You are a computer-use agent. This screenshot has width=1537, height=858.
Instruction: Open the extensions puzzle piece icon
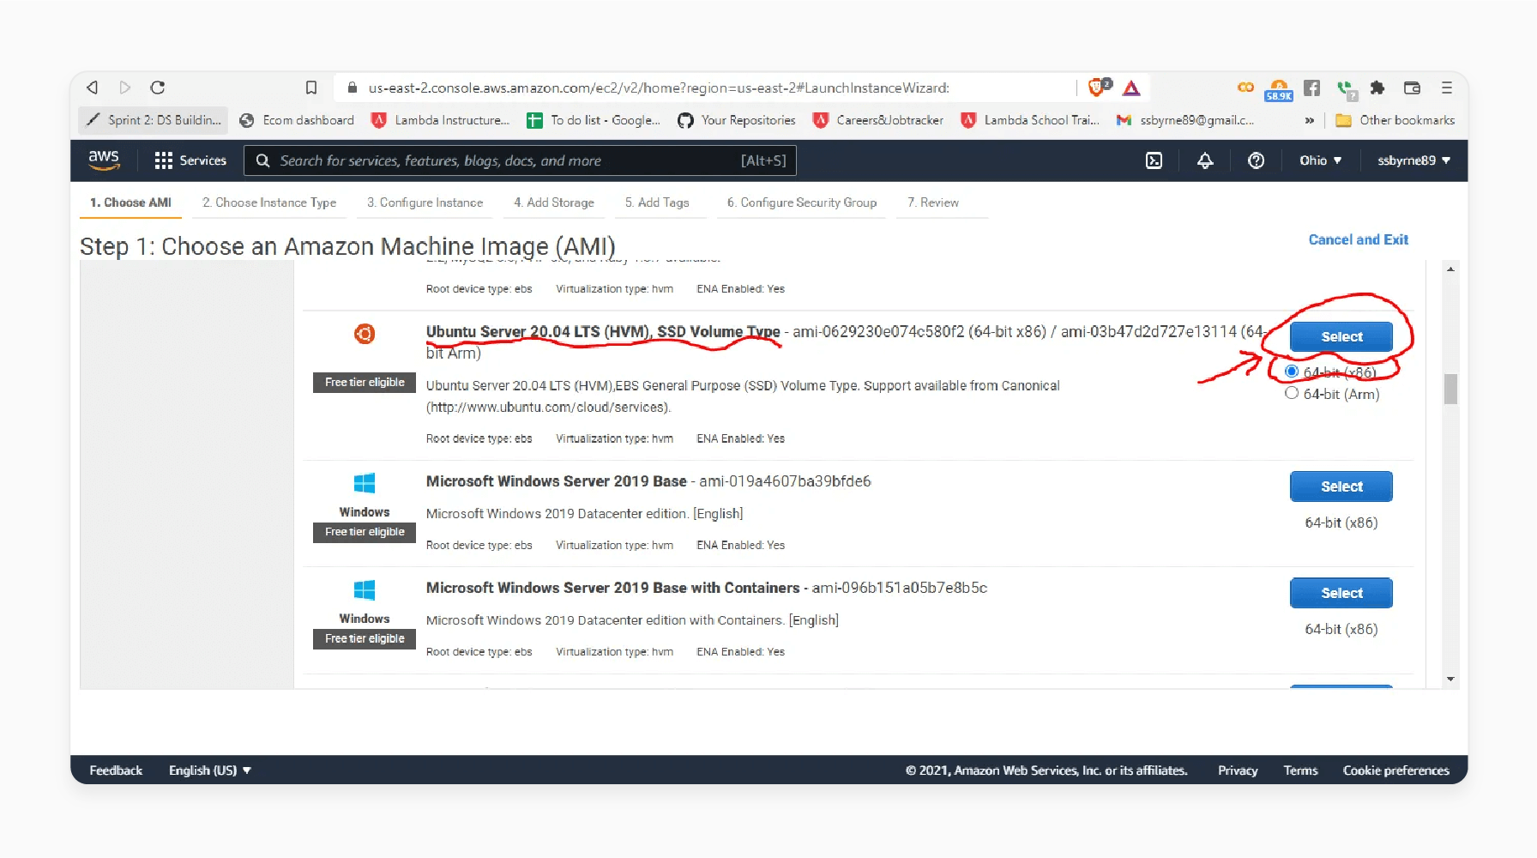pyautogui.click(x=1377, y=88)
